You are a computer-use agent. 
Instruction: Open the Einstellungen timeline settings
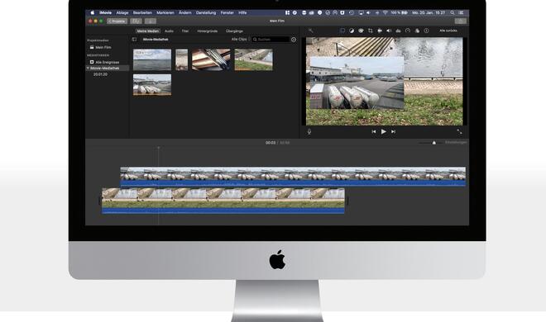(x=456, y=142)
